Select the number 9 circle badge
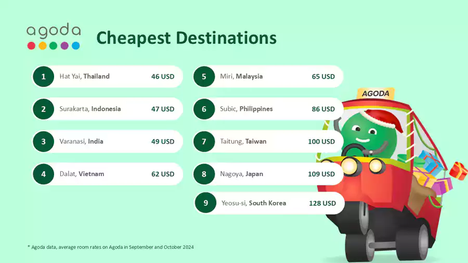Image resolution: width=468 pixels, height=263 pixels. [206, 203]
